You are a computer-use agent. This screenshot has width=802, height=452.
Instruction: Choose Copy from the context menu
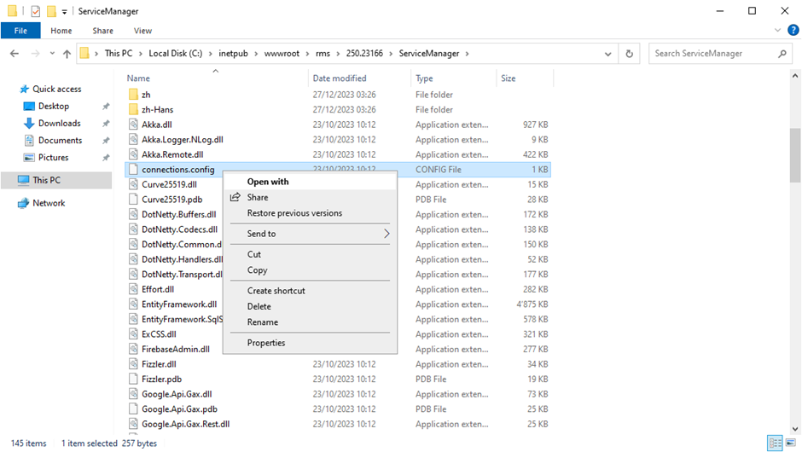point(310,270)
